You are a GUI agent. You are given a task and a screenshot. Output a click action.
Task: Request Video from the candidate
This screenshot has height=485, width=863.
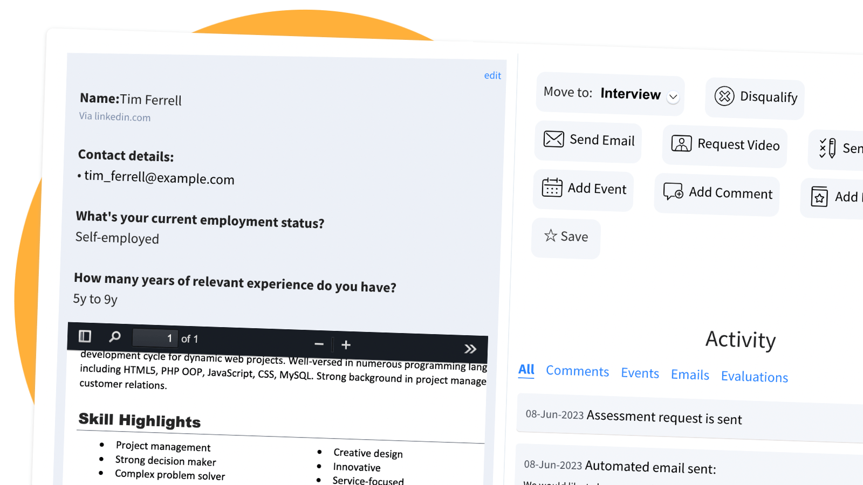[725, 144]
